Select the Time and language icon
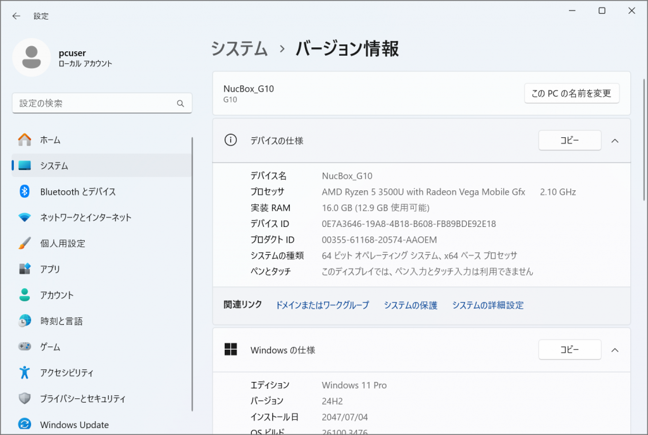This screenshot has width=648, height=435. click(25, 321)
